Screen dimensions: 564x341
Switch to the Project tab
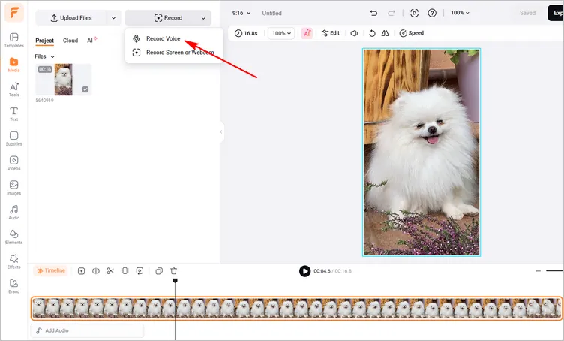pyautogui.click(x=44, y=41)
